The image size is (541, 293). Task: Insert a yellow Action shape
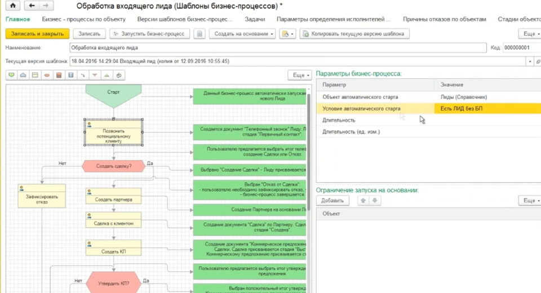pyautogui.click(x=35, y=75)
